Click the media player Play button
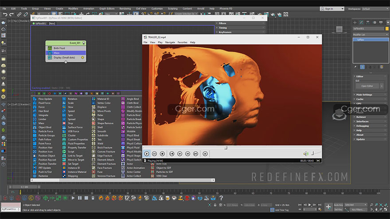The height and width of the screenshot is (219, 390). (147, 154)
